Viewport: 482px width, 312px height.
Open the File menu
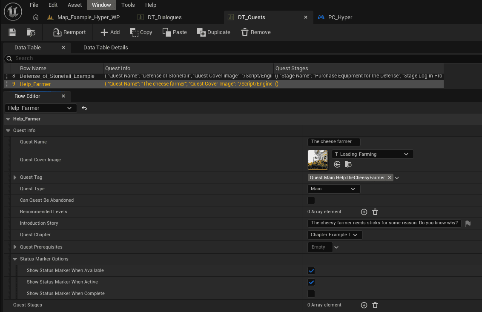point(34,5)
